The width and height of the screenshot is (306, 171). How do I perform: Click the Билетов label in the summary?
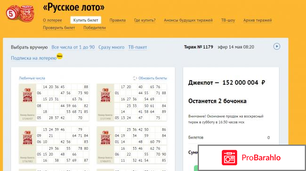coord(196,138)
